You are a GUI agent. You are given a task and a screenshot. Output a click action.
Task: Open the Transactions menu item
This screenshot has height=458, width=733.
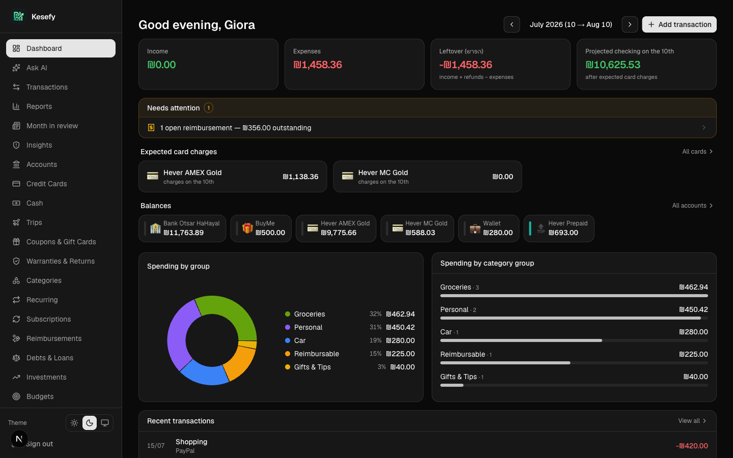[x=61, y=87]
